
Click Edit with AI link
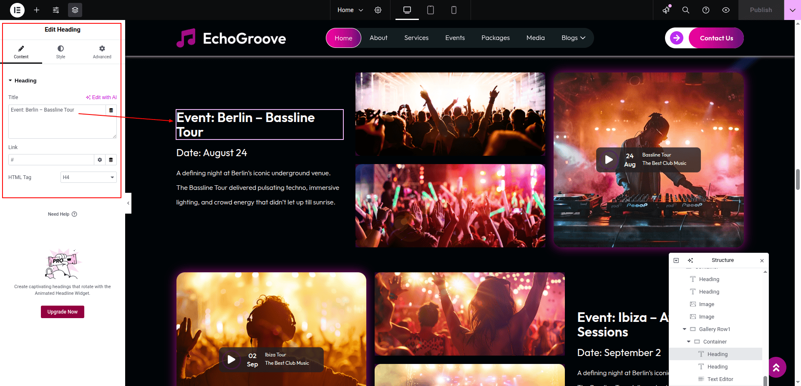[101, 97]
